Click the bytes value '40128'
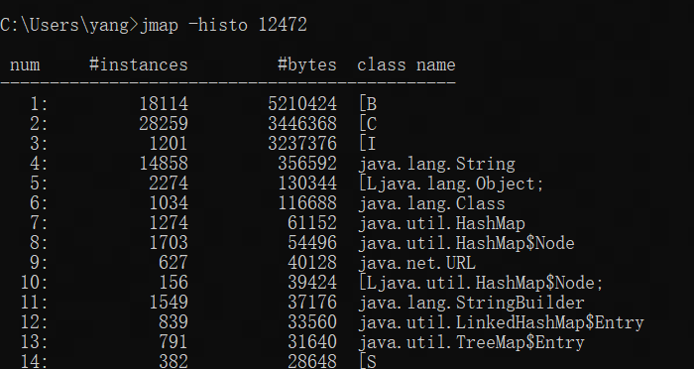This screenshot has height=369, width=694. point(312,263)
